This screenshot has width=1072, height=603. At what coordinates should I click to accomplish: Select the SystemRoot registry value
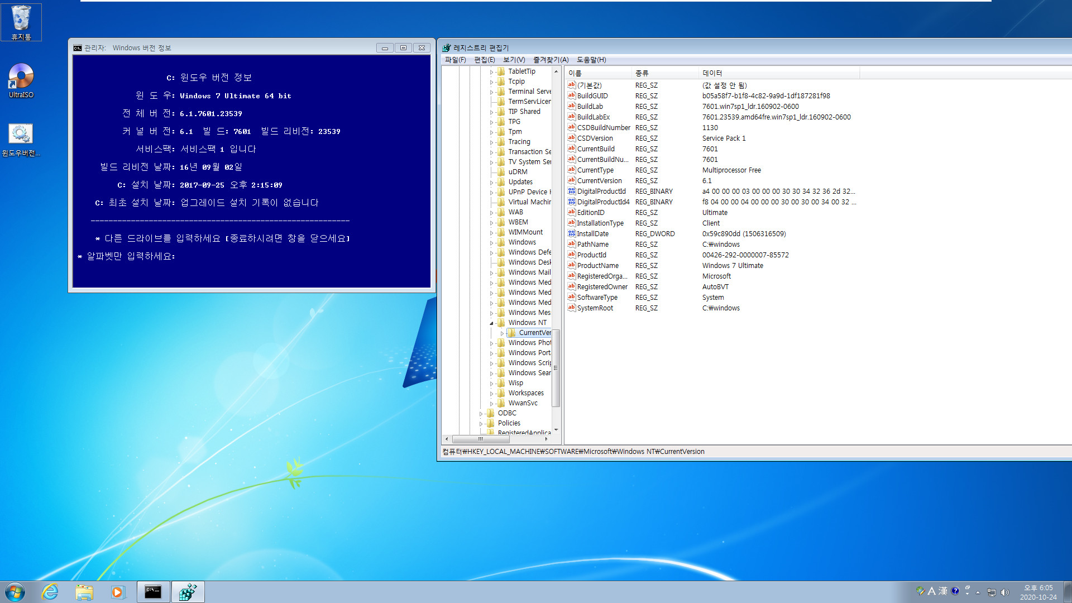click(595, 308)
